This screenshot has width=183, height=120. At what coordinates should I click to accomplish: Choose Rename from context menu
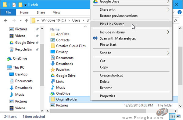[x=131, y=88]
